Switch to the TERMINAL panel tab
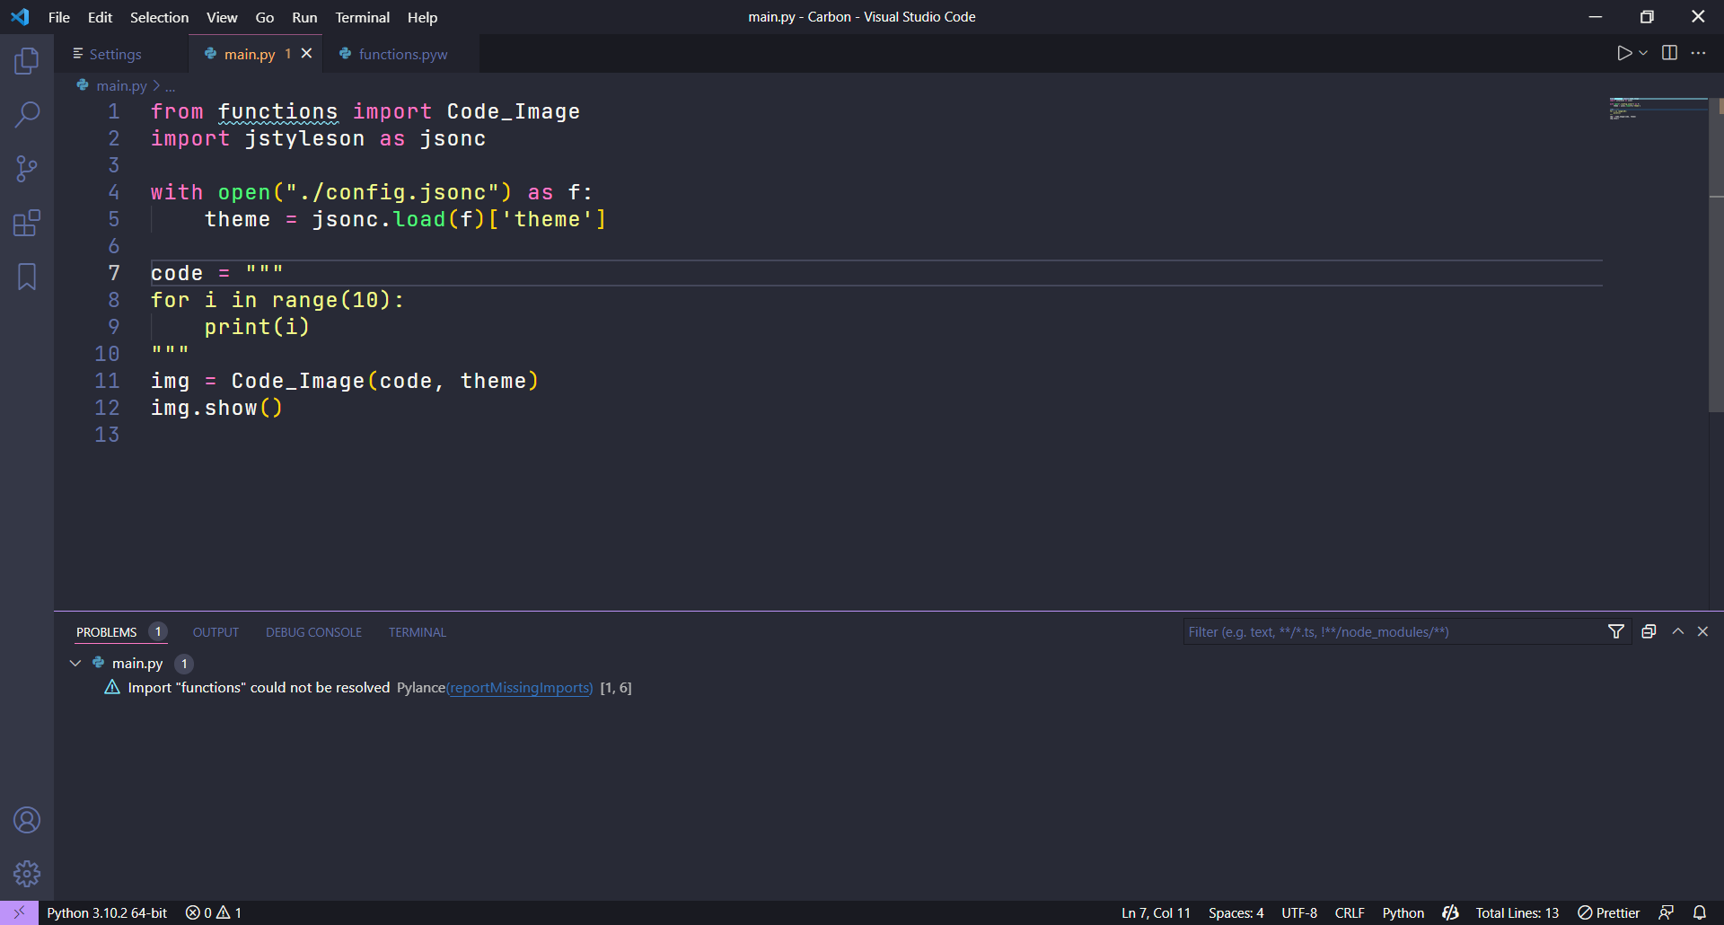Screen dimensions: 1724x925 417,632
